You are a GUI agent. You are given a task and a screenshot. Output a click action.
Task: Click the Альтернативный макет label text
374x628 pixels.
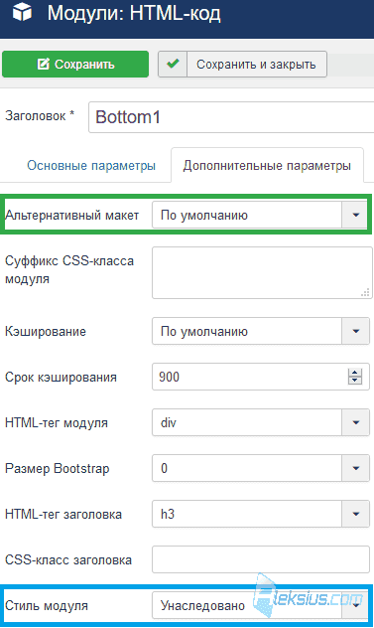pyautogui.click(x=72, y=215)
